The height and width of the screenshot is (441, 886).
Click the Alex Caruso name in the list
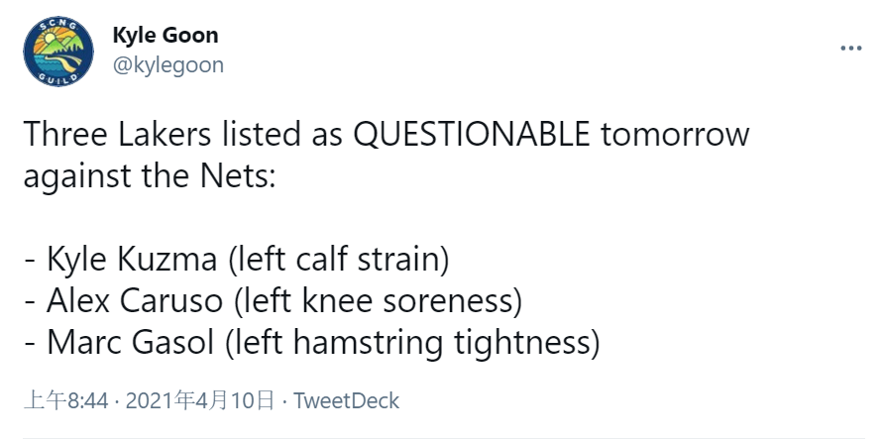(x=135, y=301)
